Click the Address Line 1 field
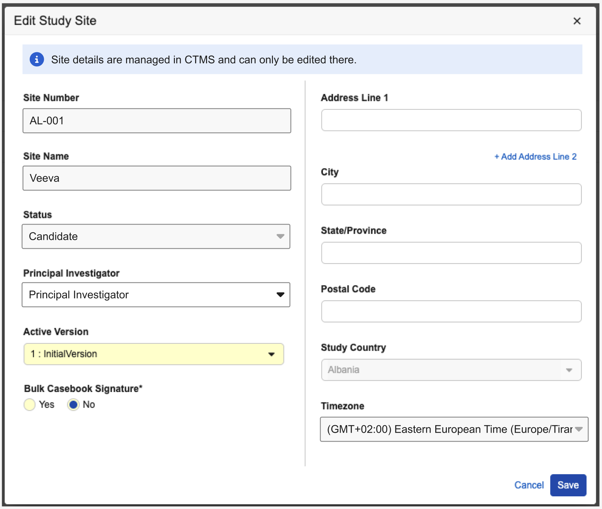This screenshot has height=509, width=602. (x=451, y=120)
